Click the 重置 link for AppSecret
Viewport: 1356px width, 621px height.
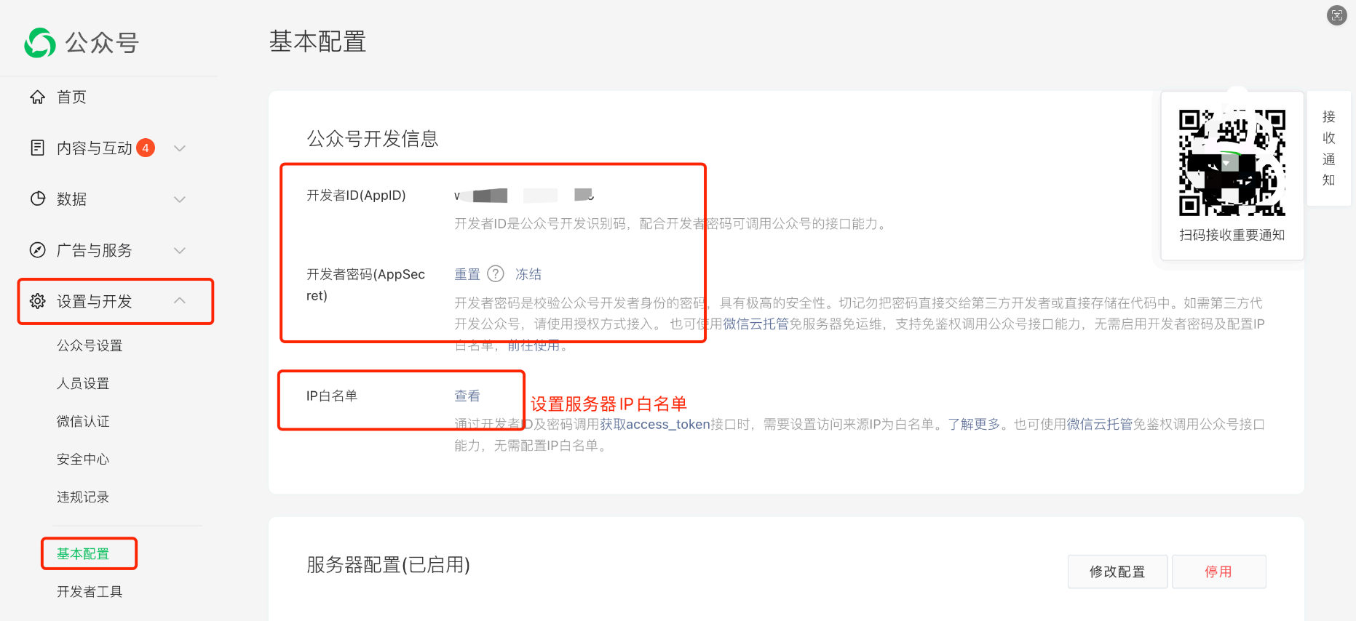pyautogui.click(x=467, y=274)
